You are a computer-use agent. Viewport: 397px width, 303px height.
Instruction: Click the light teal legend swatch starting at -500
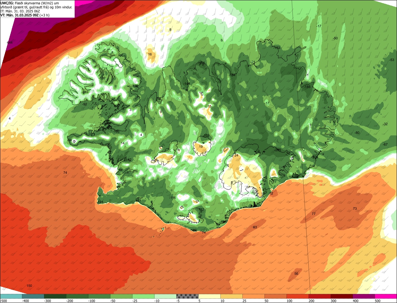pos(11,296)
